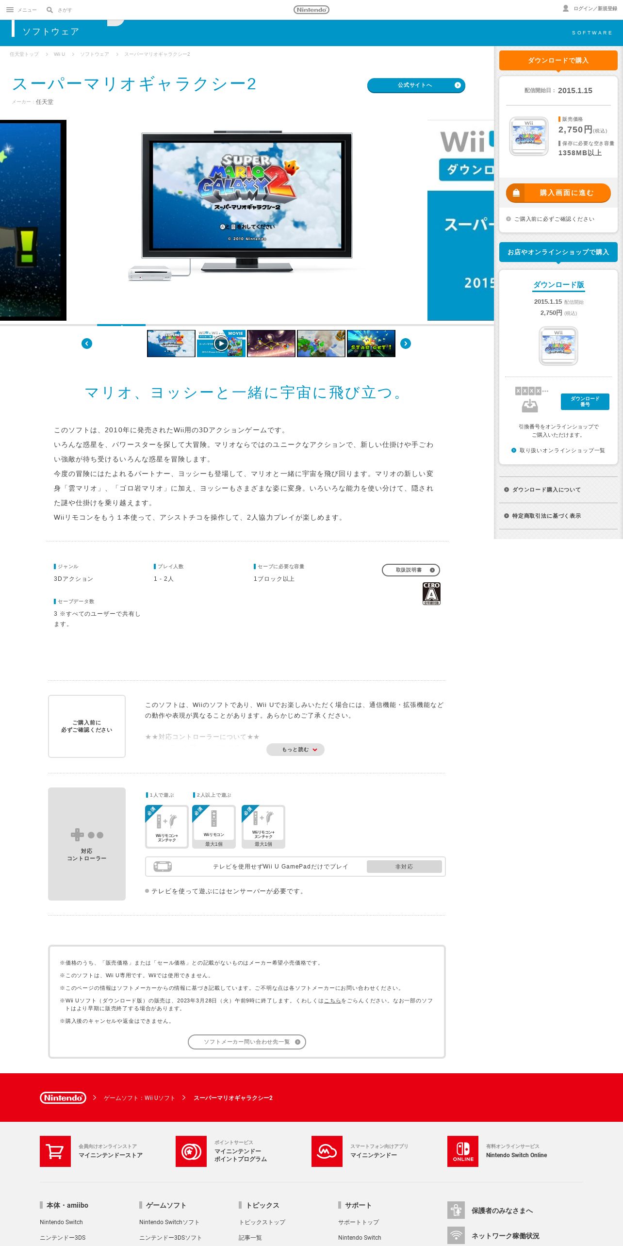Open footer サポートトップ link

[x=359, y=1222]
